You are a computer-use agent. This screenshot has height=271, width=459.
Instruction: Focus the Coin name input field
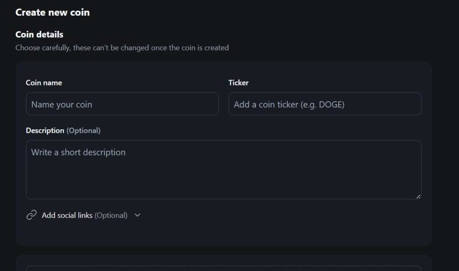122,104
